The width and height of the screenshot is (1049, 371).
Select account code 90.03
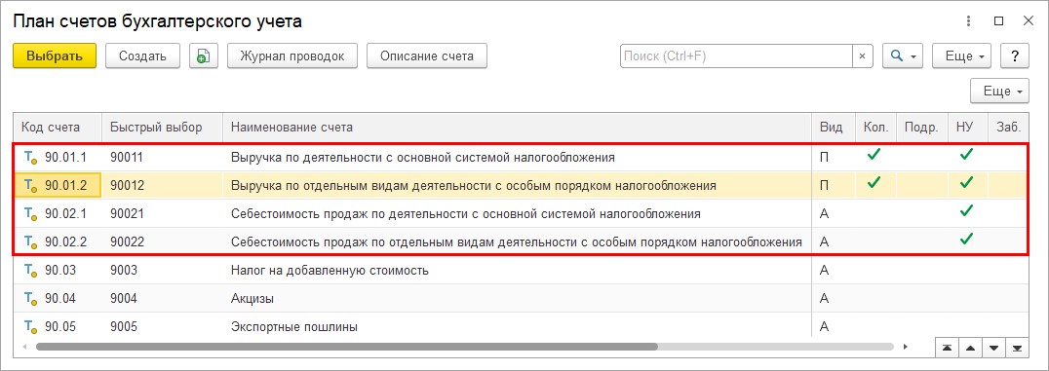pos(60,270)
